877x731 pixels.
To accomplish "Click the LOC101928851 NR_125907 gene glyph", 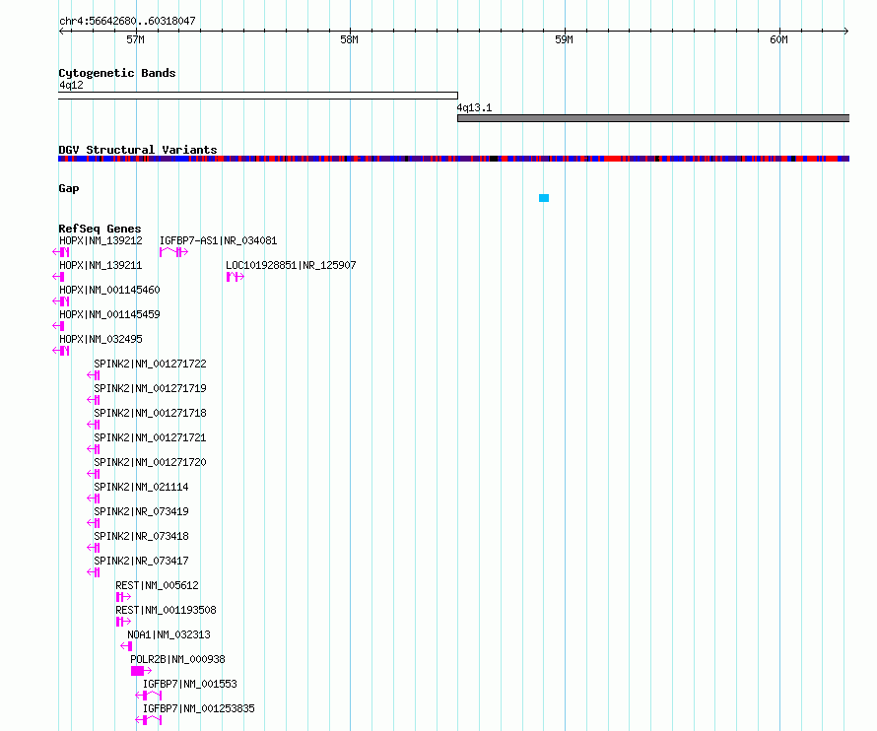I will coord(236,277).
